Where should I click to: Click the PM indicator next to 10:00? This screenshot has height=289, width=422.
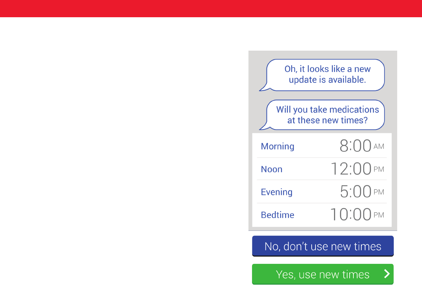pyautogui.click(x=379, y=215)
